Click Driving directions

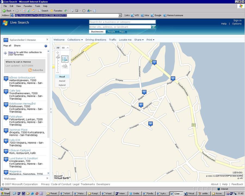pos(96,40)
